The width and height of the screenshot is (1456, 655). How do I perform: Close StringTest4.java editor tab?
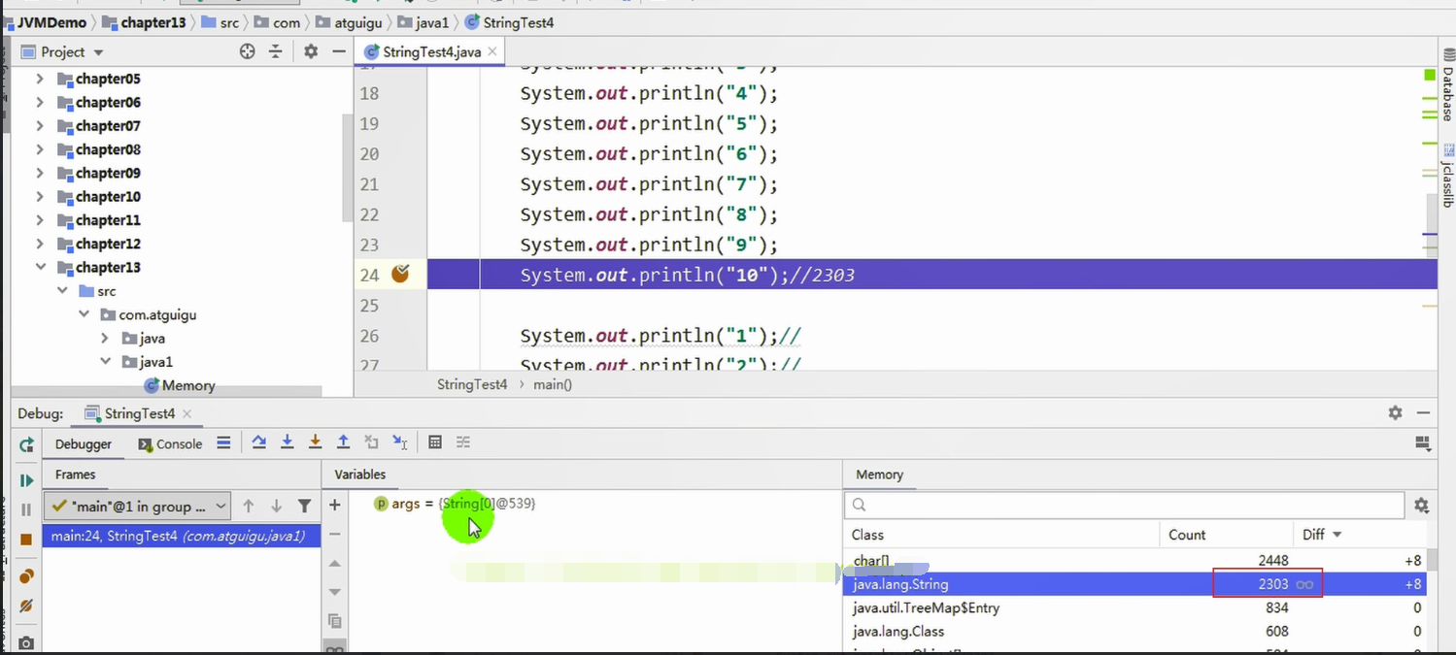click(x=492, y=51)
